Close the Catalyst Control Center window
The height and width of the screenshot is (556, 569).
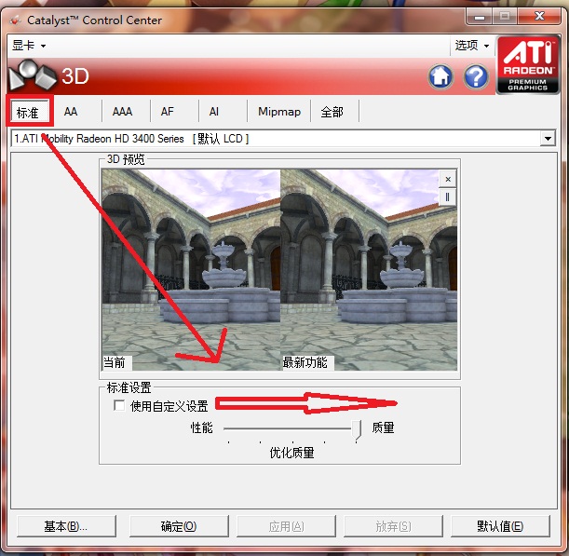[x=539, y=17]
